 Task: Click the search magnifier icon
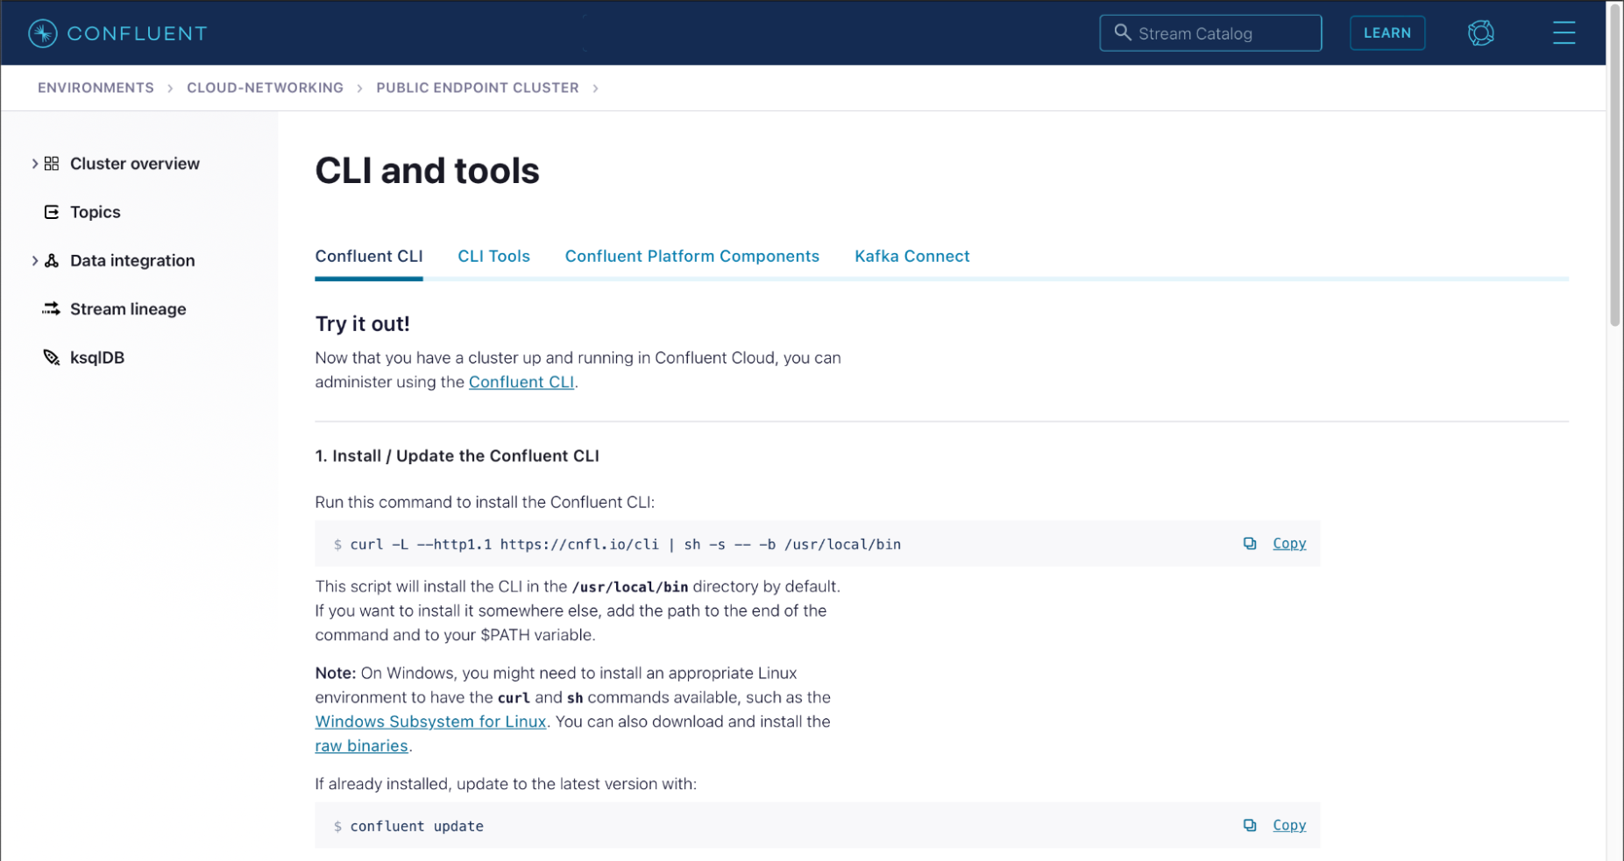click(1122, 32)
